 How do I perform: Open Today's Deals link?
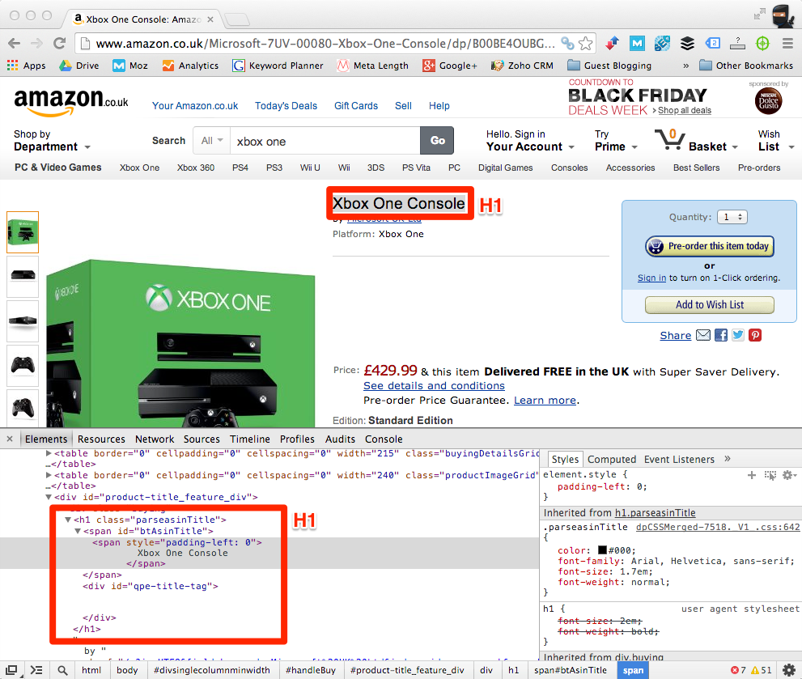286,106
